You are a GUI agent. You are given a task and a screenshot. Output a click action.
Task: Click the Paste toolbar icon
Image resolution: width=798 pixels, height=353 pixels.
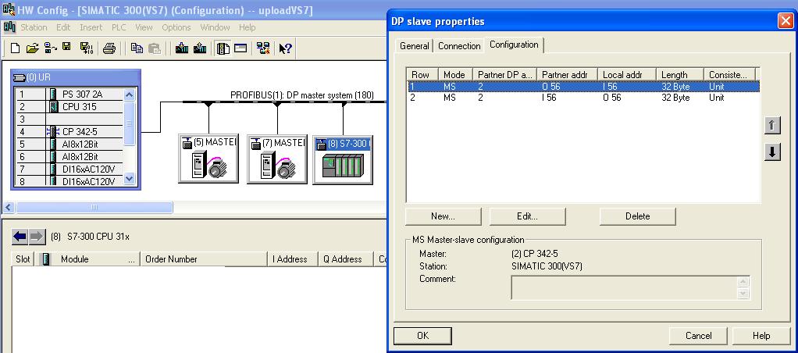tap(154, 48)
